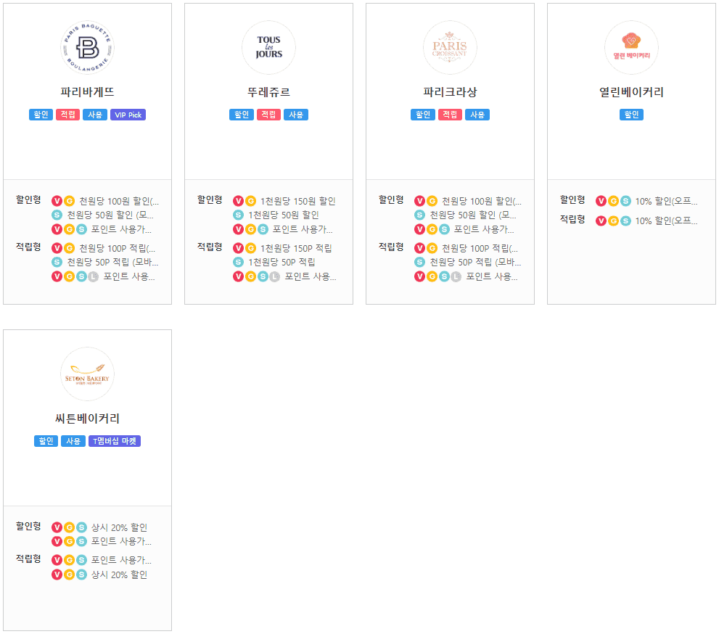The width and height of the screenshot is (719, 634).
Task: Click the 적립형 label in 씨튼베이커리 card
Action: (x=28, y=559)
